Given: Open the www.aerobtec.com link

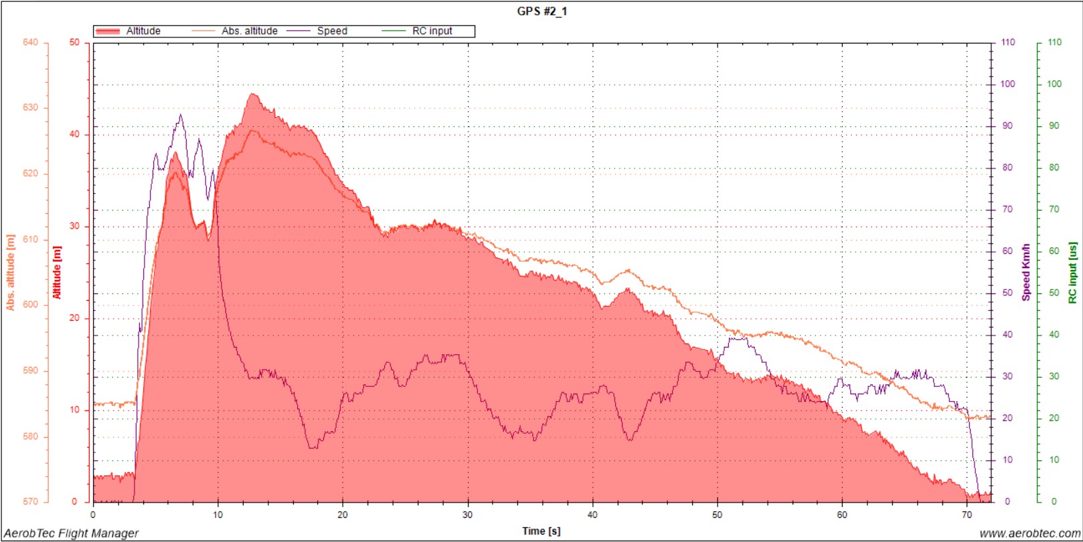Looking at the screenshot, I should pyautogui.click(x=1029, y=533).
